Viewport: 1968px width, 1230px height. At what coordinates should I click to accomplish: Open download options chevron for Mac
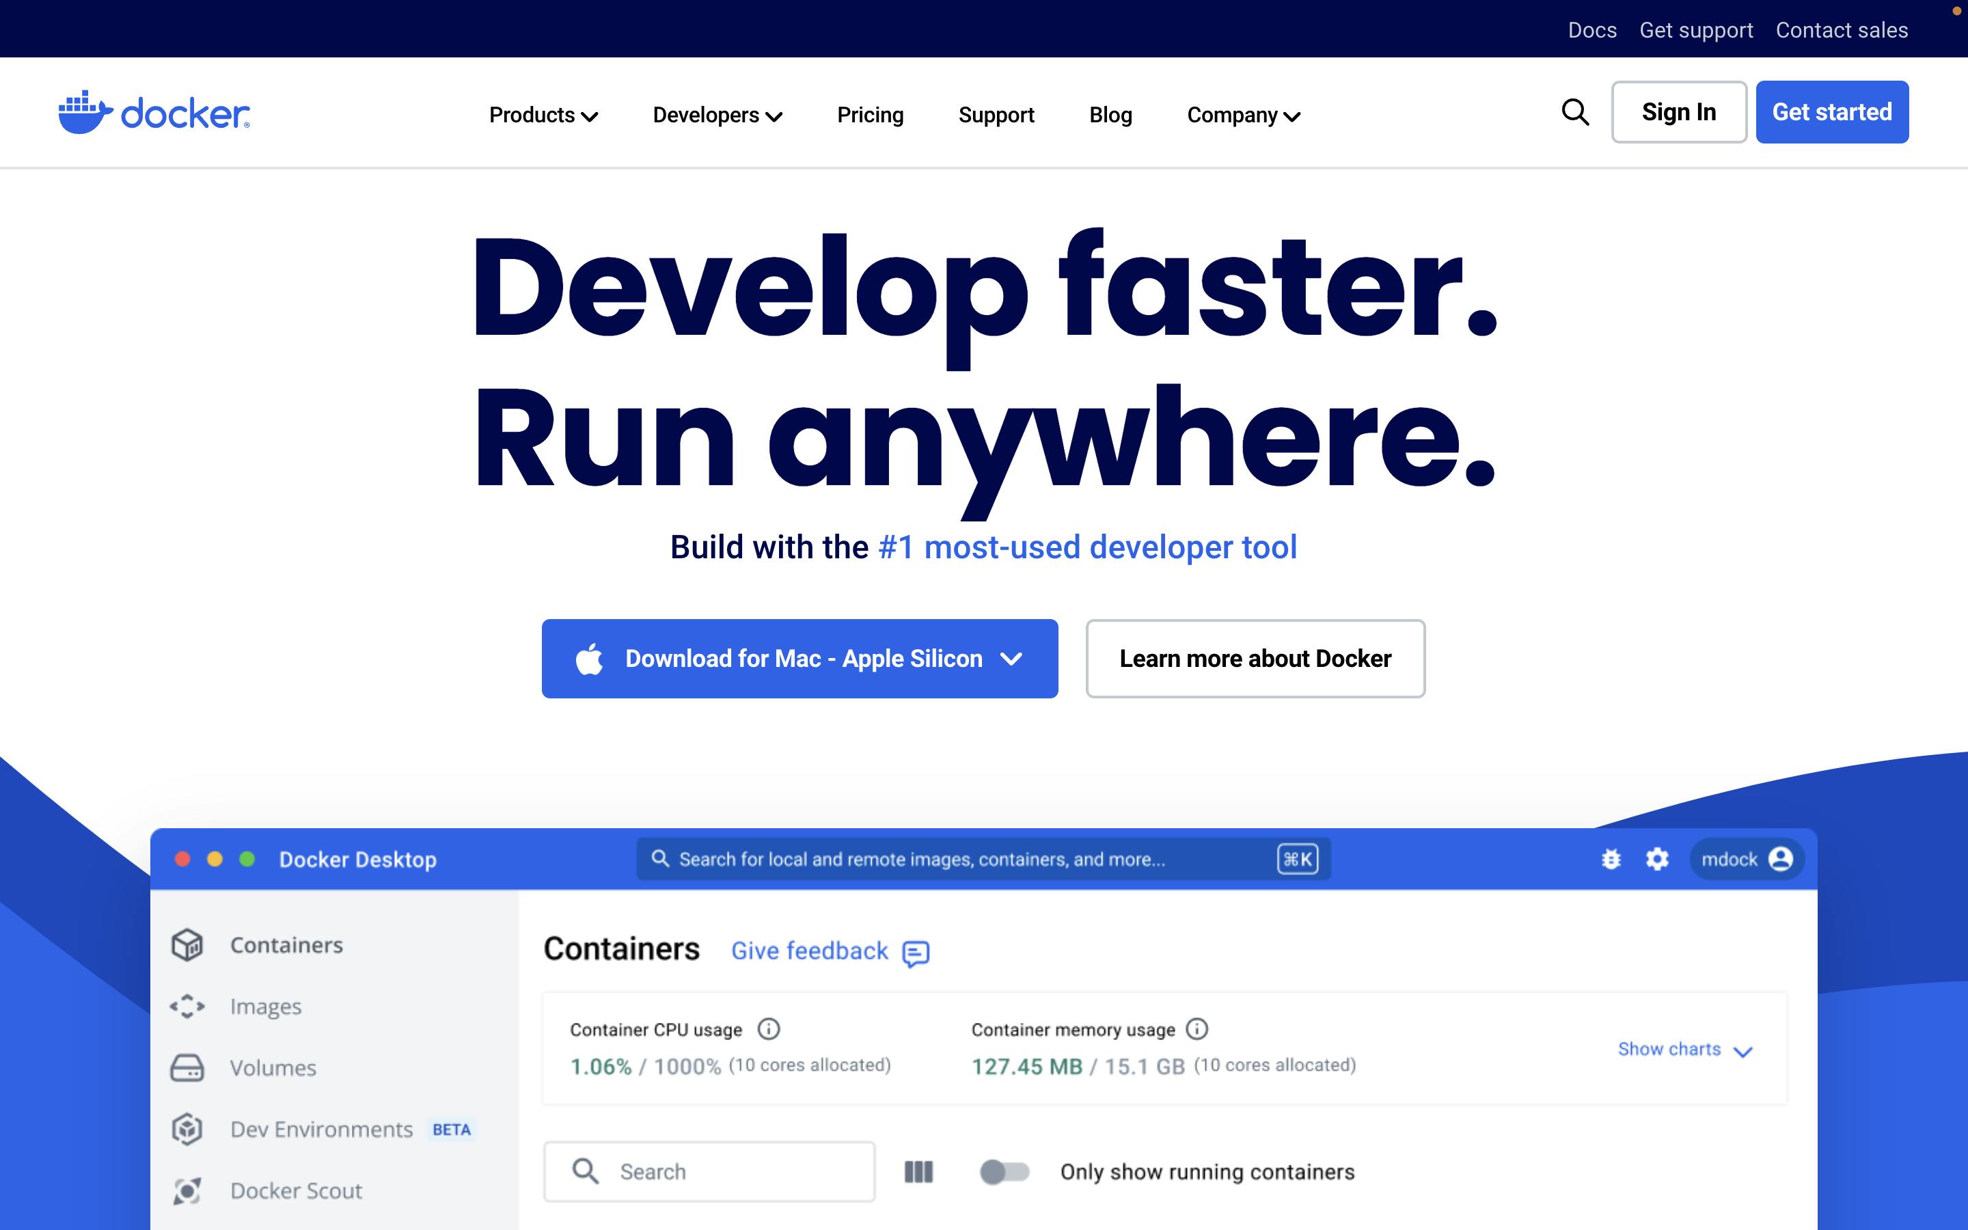pos(1011,659)
